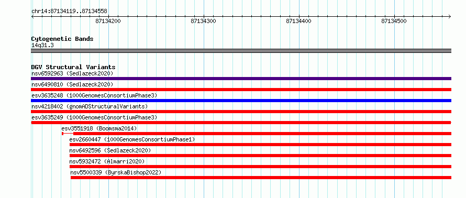Open the DGV Structural Variants track heading
This screenshot has height=198, width=466.
73,67
